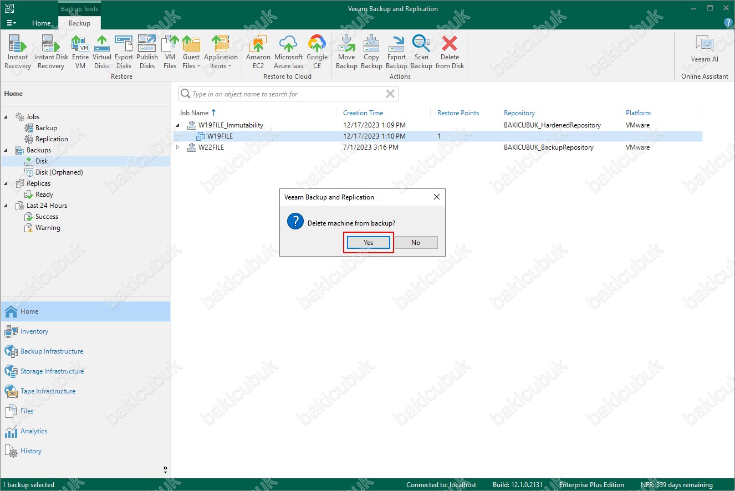Close the Delete machine dialog
This screenshot has height=491, width=735.
pos(436,197)
